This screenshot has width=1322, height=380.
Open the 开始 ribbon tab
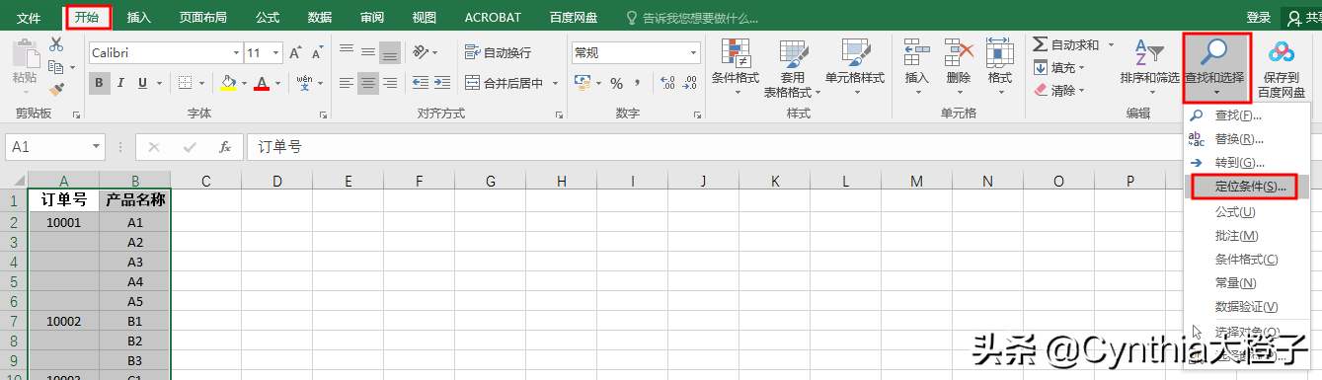coord(88,17)
